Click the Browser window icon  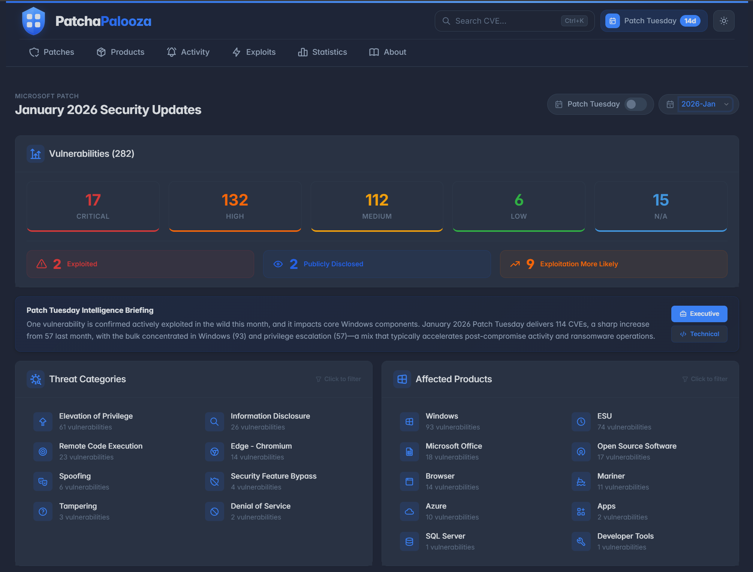[x=409, y=482]
